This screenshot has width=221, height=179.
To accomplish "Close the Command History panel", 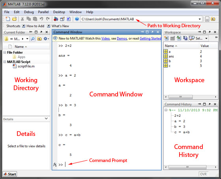I will click(x=215, y=104).
